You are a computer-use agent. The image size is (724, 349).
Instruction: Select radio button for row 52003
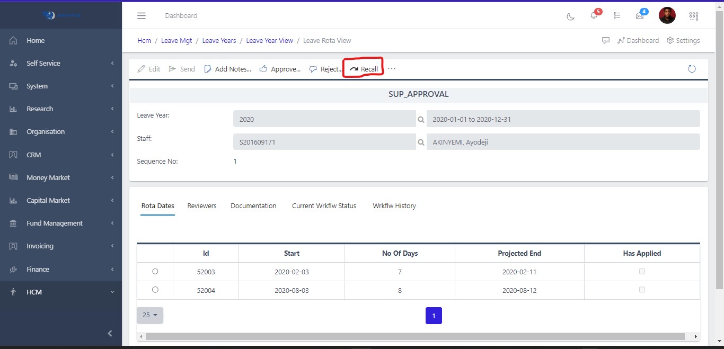click(155, 271)
